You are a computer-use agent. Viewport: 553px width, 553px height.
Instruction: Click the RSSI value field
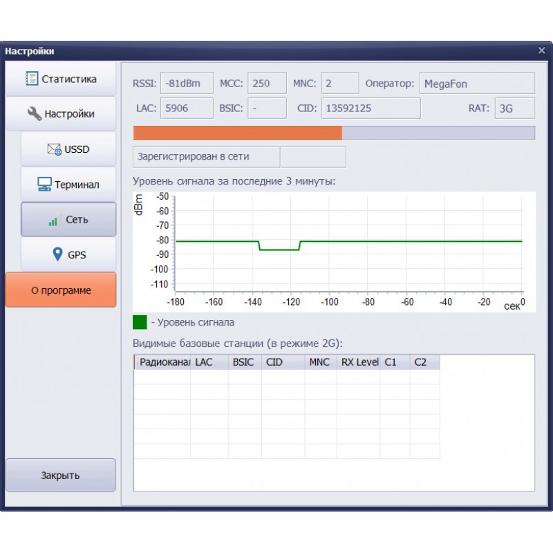pos(187,84)
